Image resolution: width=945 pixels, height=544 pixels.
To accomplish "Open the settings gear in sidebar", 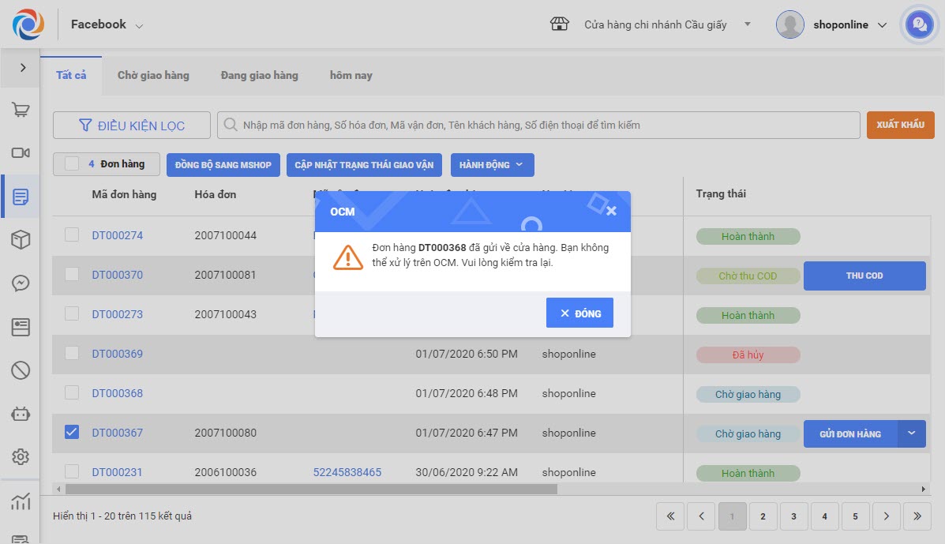I will [21, 456].
